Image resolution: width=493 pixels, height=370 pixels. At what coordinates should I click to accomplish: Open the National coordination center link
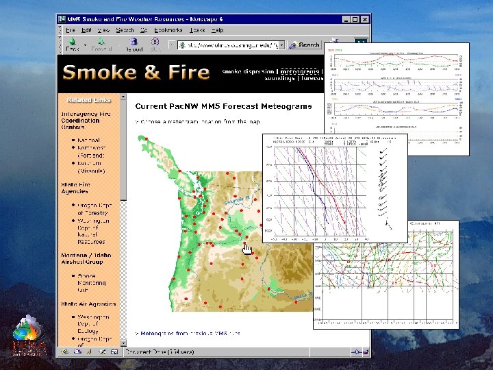[x=88, y=140]
